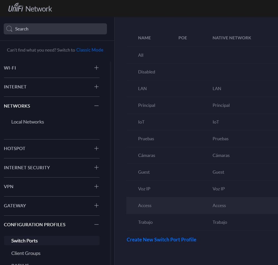Click the search magnifier icon
This screenshot has width=278, height=265.
click(9, 29)
